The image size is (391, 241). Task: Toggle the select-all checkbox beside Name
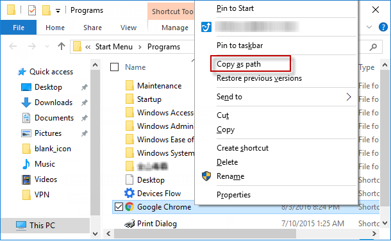click(x=114, y=67)
